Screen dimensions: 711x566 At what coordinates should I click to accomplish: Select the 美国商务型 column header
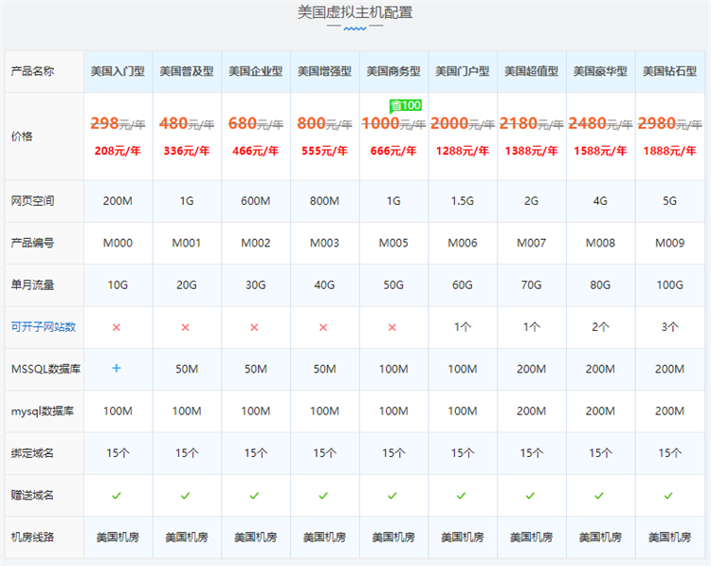[393, 71]
